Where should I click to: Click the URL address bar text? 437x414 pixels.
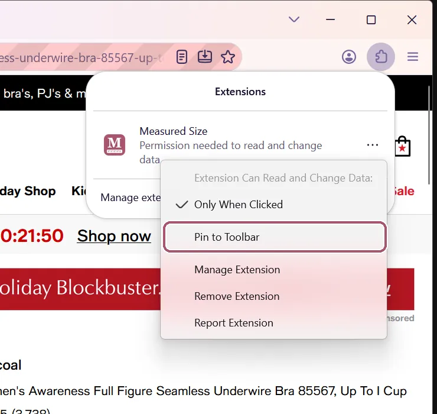click(81, 57)
